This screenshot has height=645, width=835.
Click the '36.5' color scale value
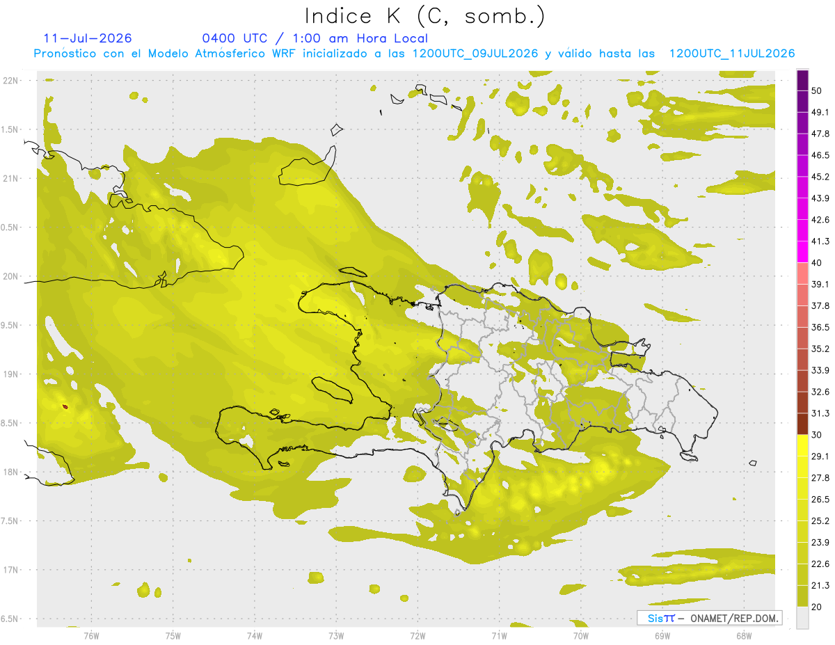pos(820,327)
